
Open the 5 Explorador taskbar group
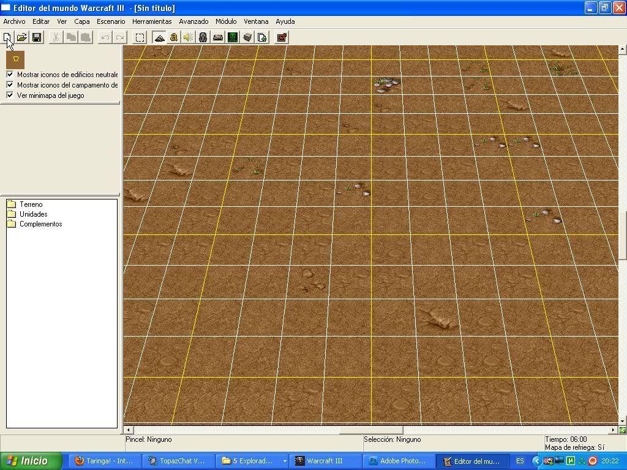tap(252, 461)
